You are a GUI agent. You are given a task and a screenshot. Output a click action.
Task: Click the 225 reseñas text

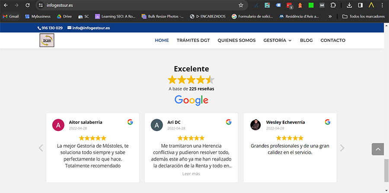[201, 89]
